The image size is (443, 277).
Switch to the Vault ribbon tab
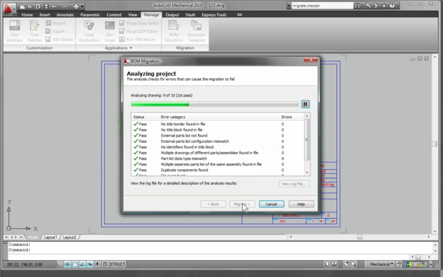[190, 15]
